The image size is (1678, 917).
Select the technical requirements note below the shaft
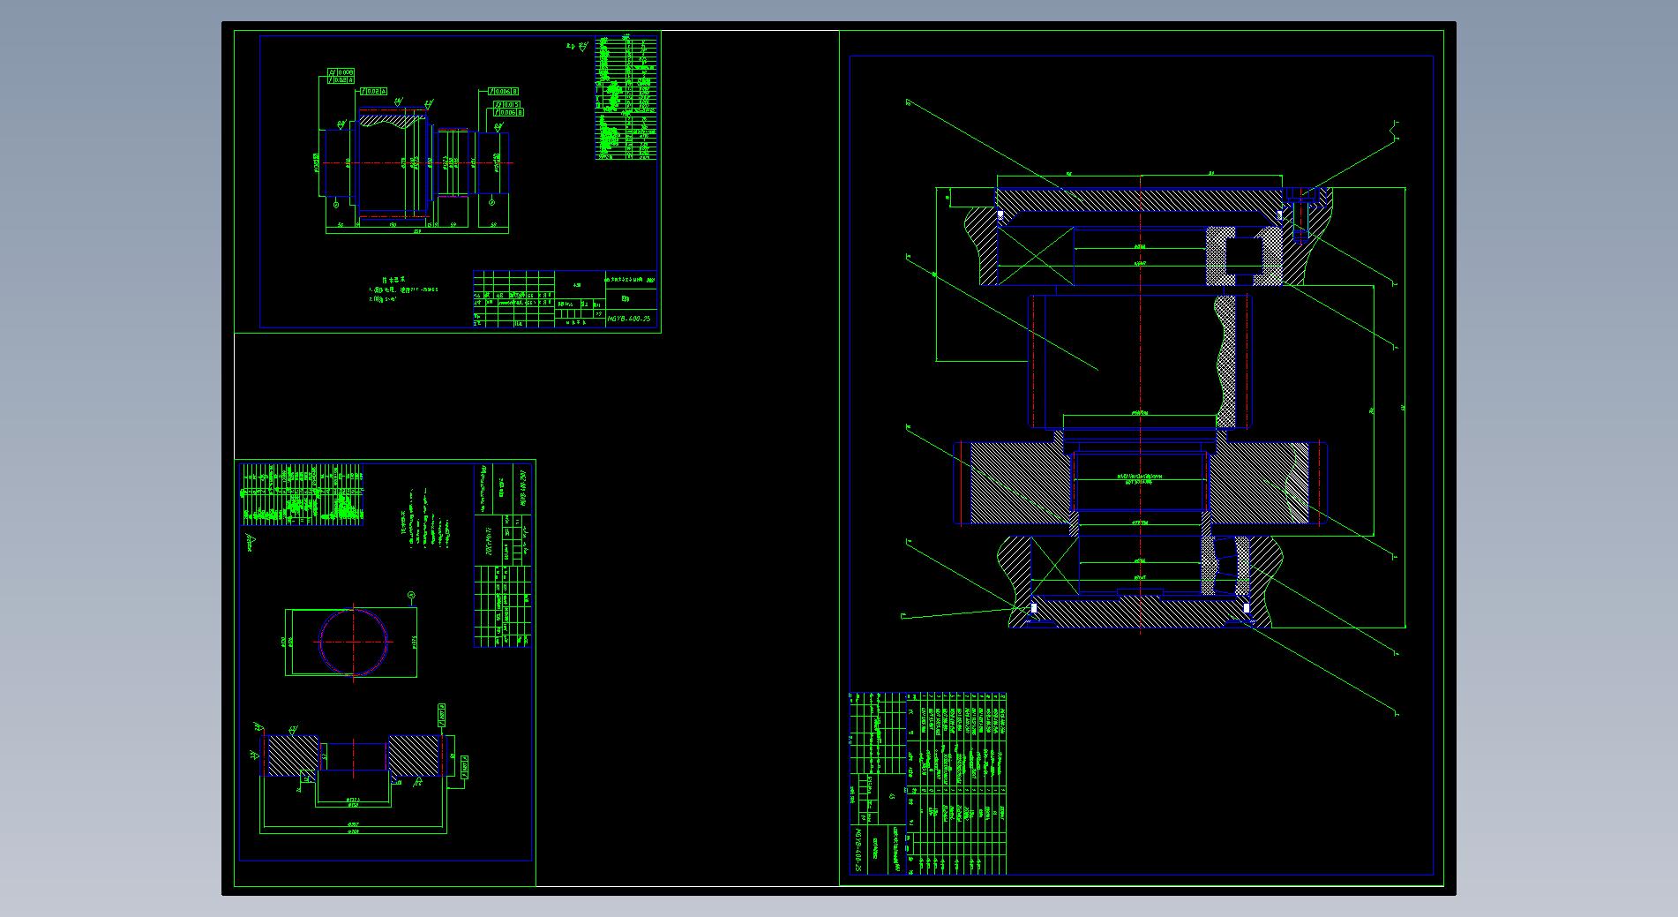(402, 293)
